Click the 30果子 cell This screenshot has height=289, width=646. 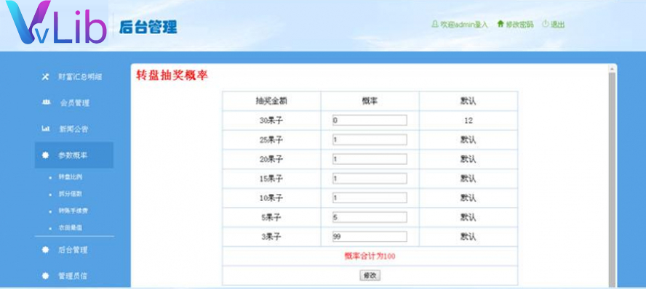(271, 121)
